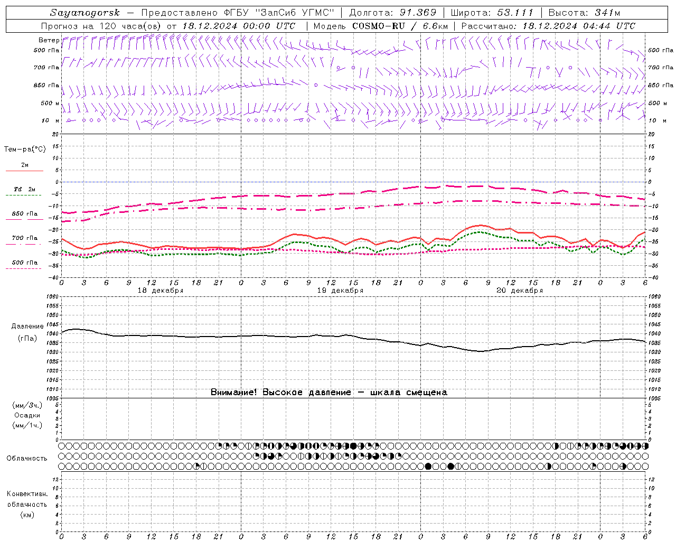The image size is (676, 541).
Task: Click the '18 декабря' date label
Action: pos(161,291)
